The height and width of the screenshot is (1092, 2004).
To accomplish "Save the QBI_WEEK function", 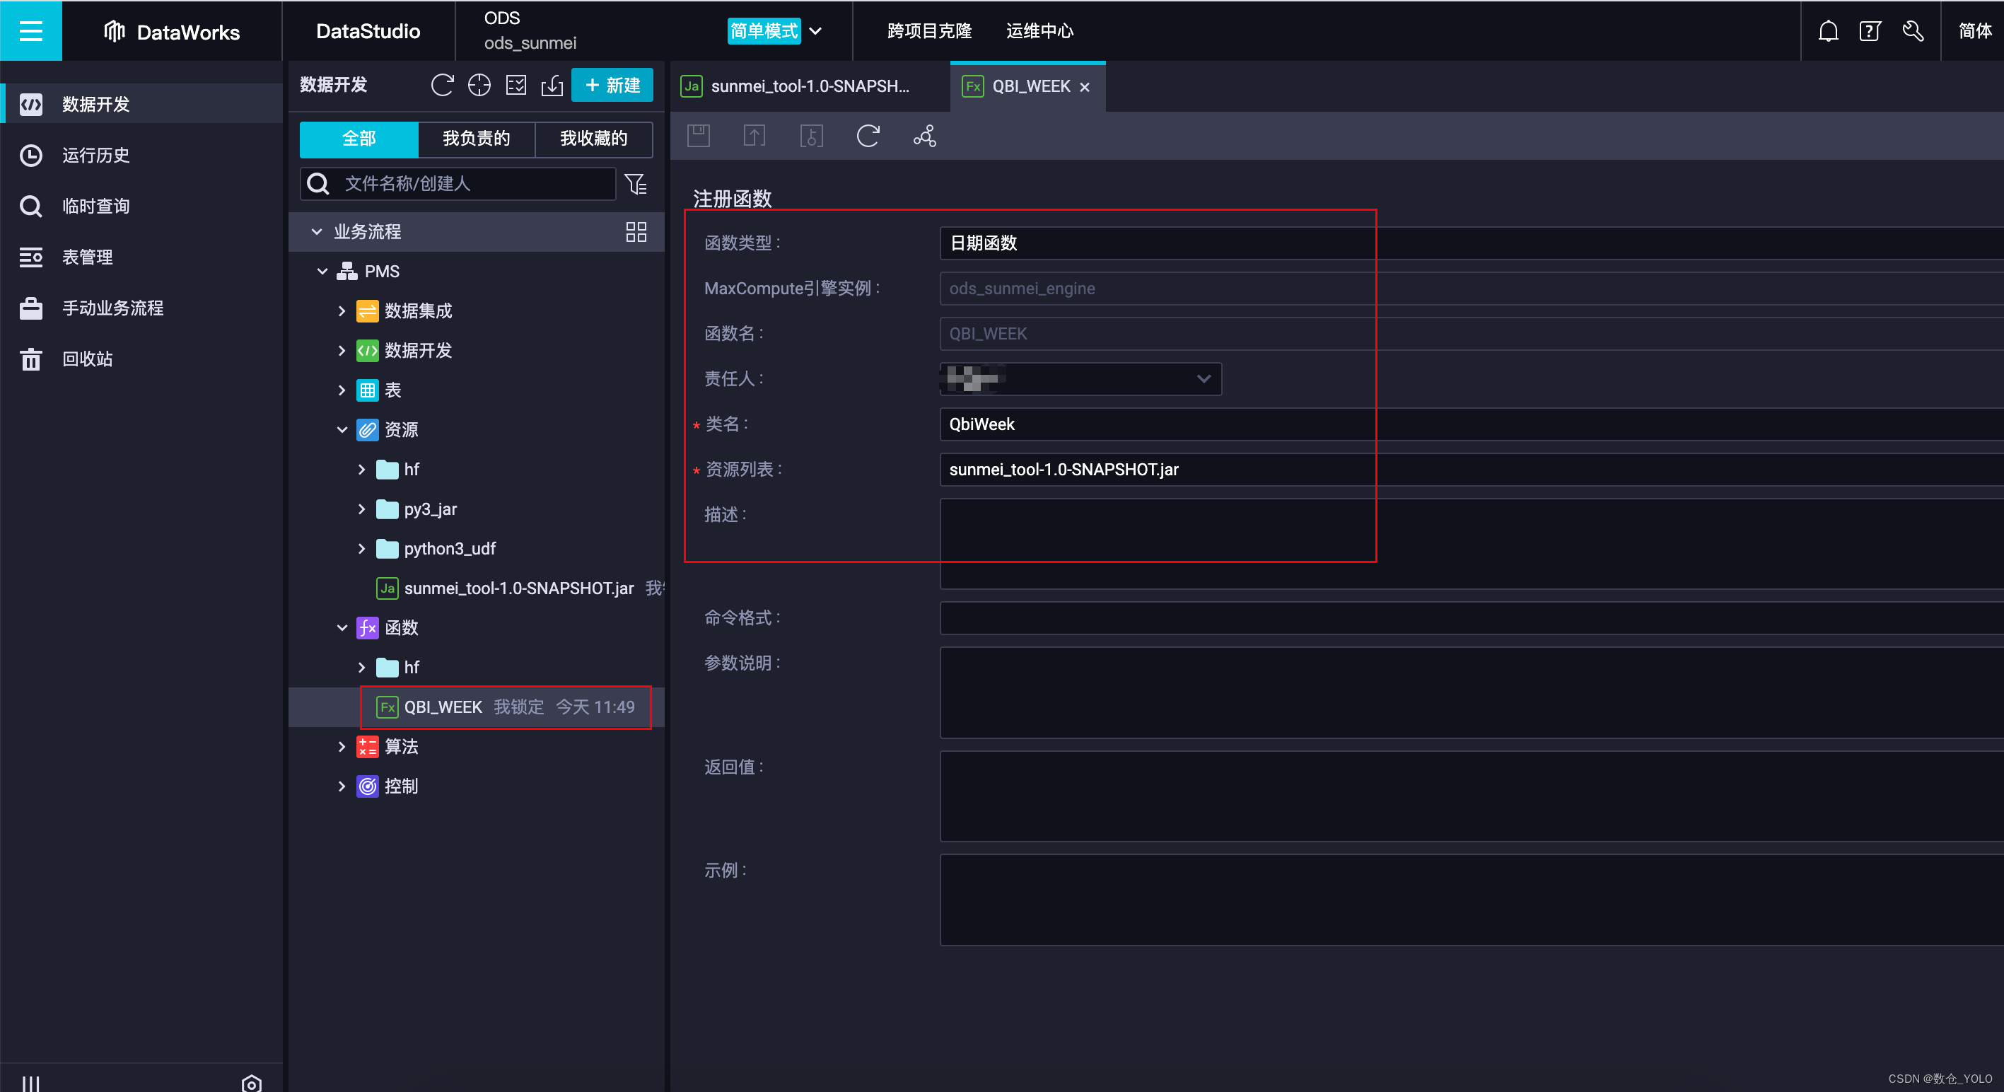I will [x=698, y=136].
